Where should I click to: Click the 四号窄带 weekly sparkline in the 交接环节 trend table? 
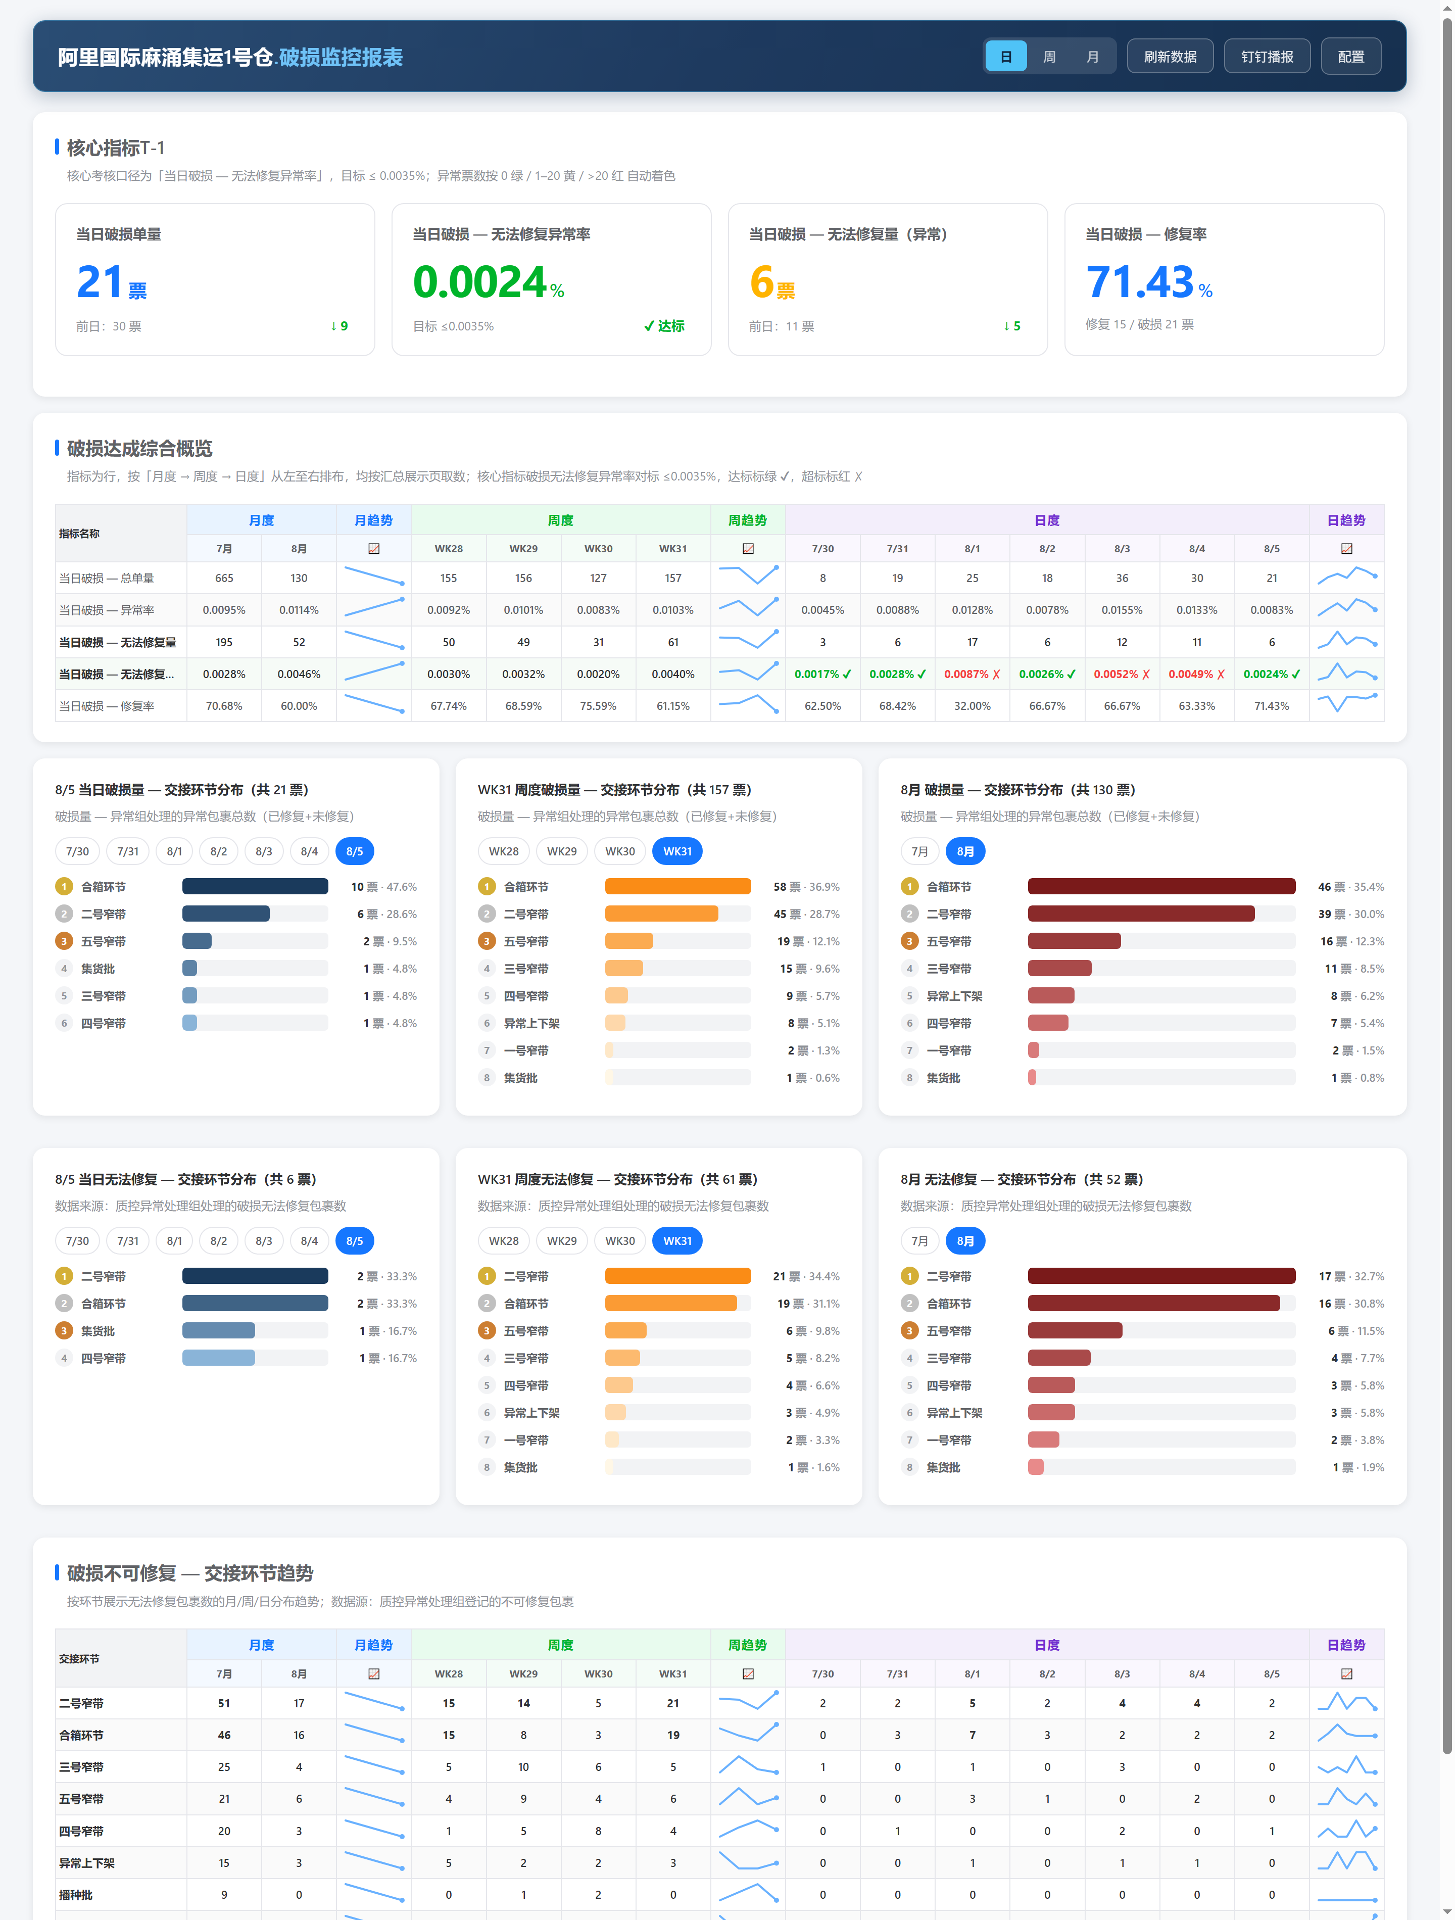coord(748,1829)
